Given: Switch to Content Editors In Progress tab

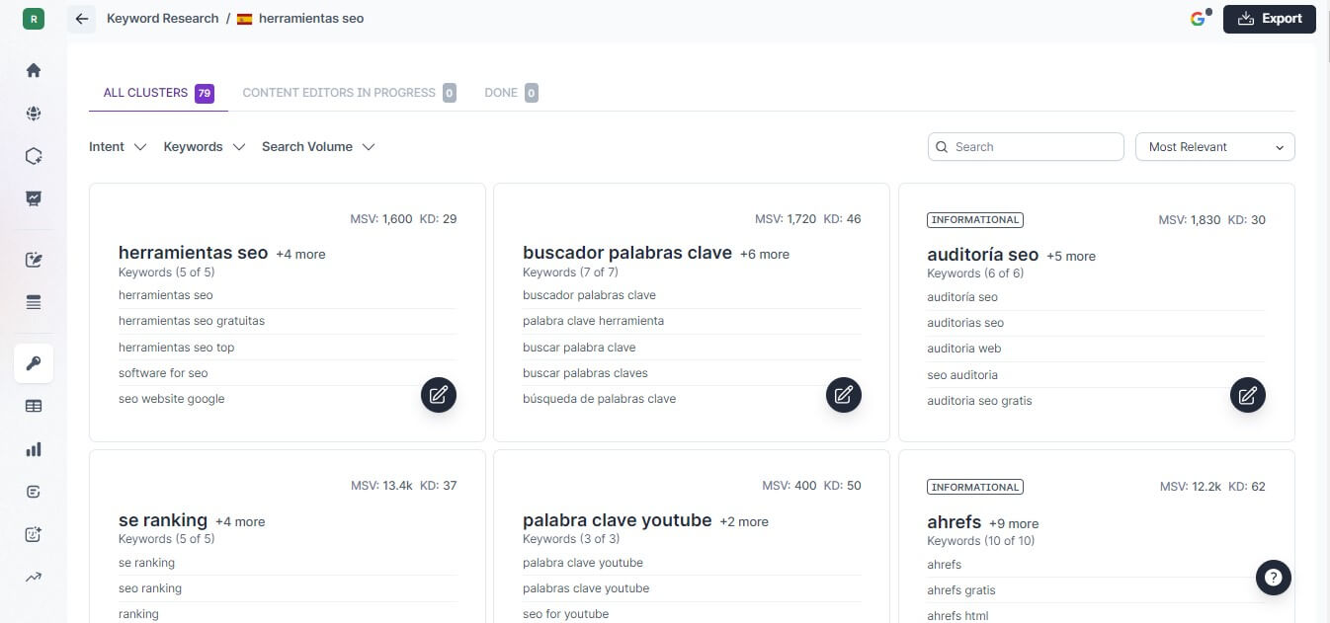Looking at the screenshot, I should [x=339, y=93].
